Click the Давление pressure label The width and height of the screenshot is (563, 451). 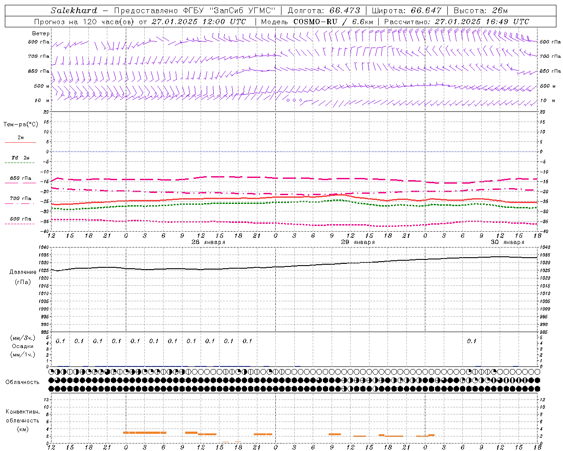(23, 272)
